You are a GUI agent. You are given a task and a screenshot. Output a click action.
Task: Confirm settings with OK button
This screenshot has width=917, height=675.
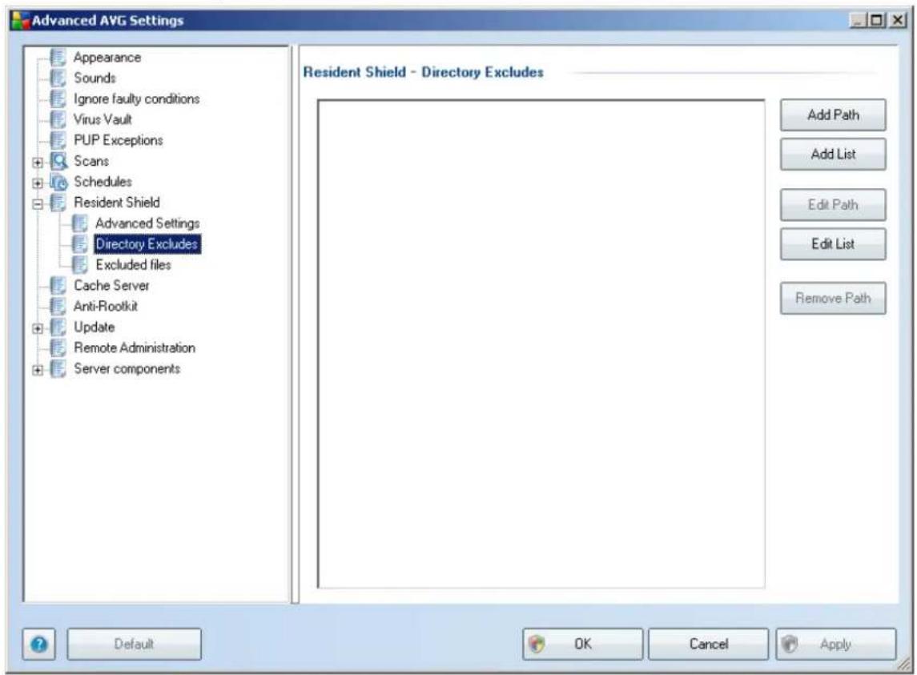coord(582,645)
